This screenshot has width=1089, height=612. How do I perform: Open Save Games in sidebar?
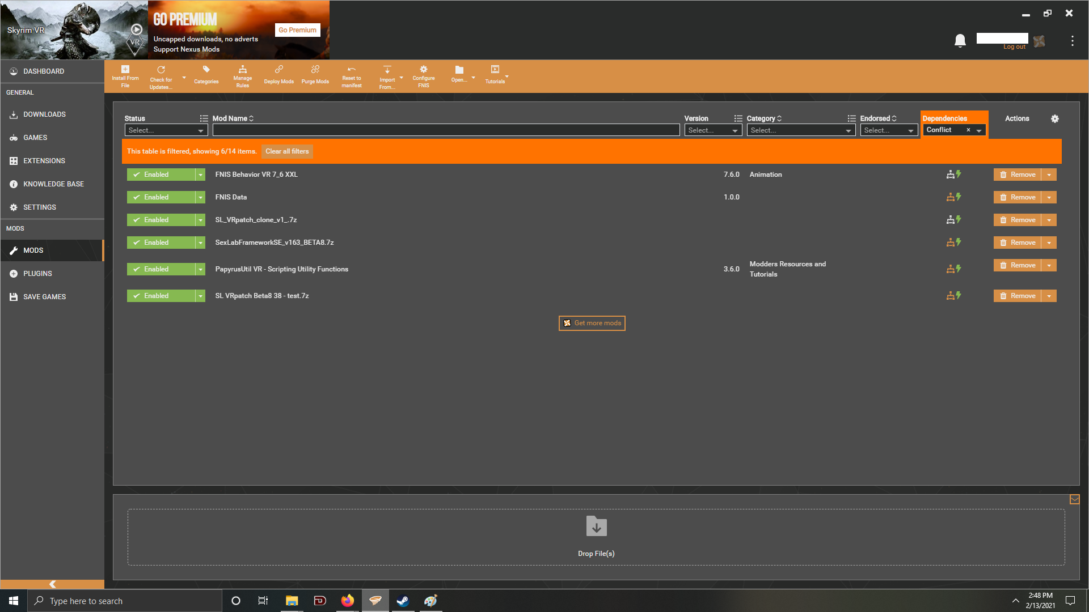coord(52,297)
